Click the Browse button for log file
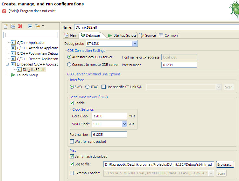Screen dimensions: 239x181 [225, 164]
